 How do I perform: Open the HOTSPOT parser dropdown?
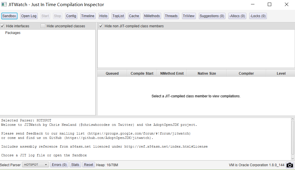35,165
